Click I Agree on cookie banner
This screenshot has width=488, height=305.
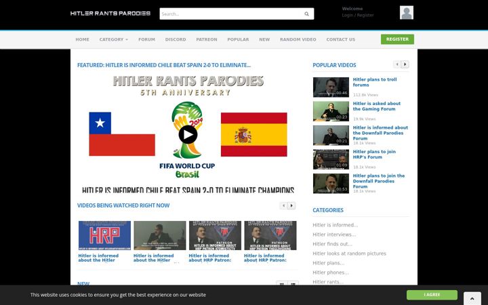432,295
